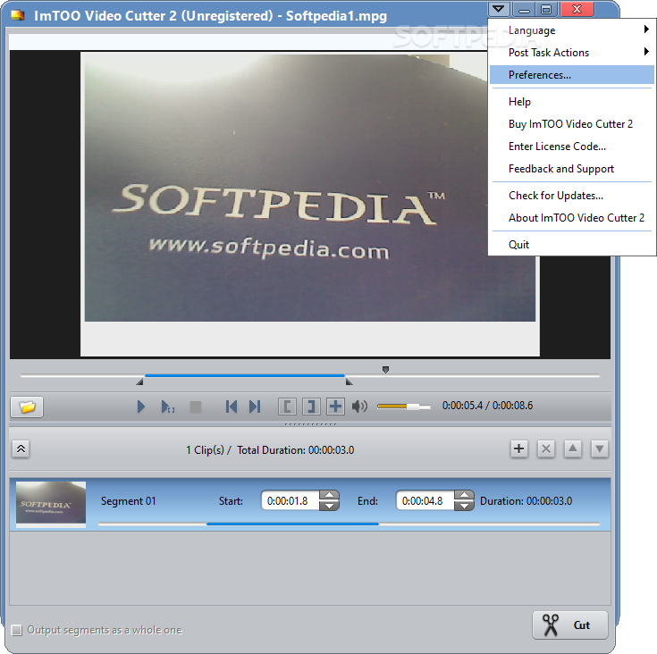
Task: Click the time display 0:00:05.4 / 0:00:08.6
Action: tap(488, 406)
